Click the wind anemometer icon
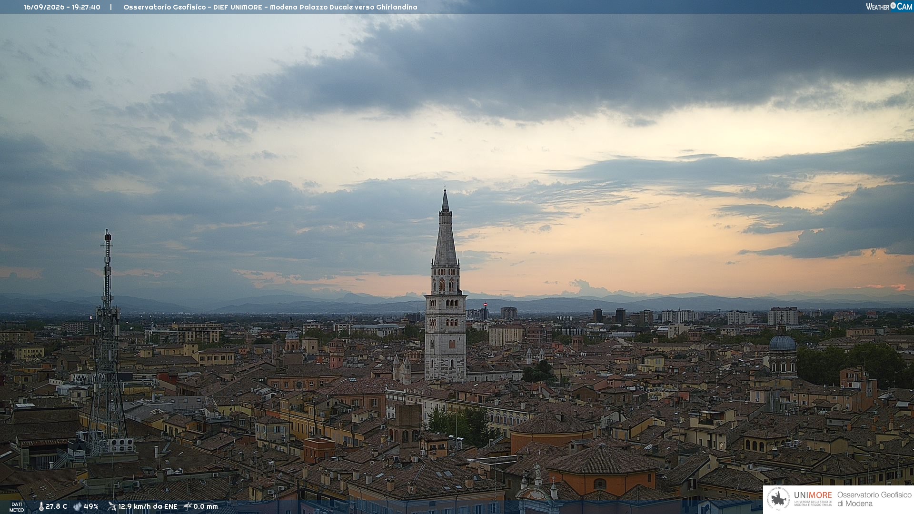This screenshot has height=514, width=914. 112,506
